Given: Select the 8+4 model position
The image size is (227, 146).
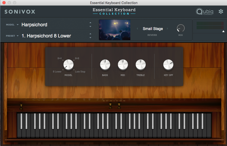Looking at the screenshot, I should (59, 58).
